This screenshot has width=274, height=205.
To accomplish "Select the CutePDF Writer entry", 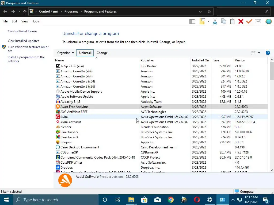I will [161, 163].
